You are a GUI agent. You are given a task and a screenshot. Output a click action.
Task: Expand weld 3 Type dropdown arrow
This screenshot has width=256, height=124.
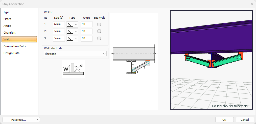(76, 38)
